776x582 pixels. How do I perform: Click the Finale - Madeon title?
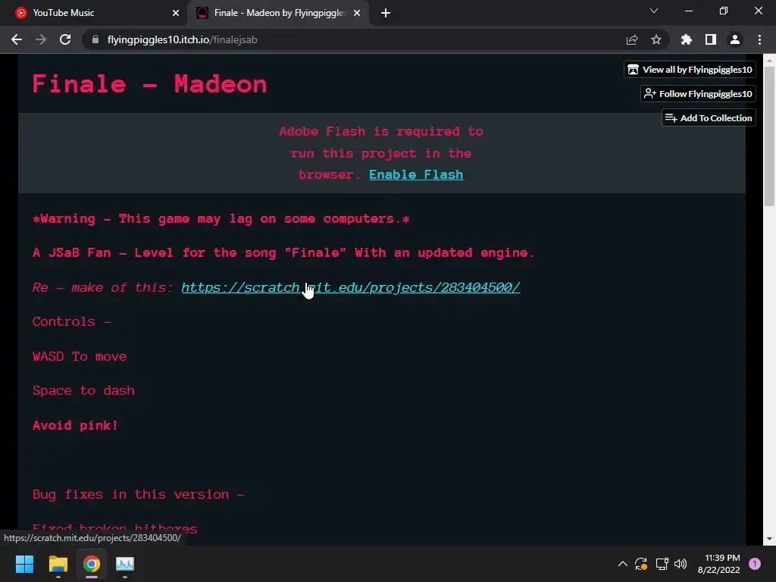pyautogui.click(x=149, y=84)
